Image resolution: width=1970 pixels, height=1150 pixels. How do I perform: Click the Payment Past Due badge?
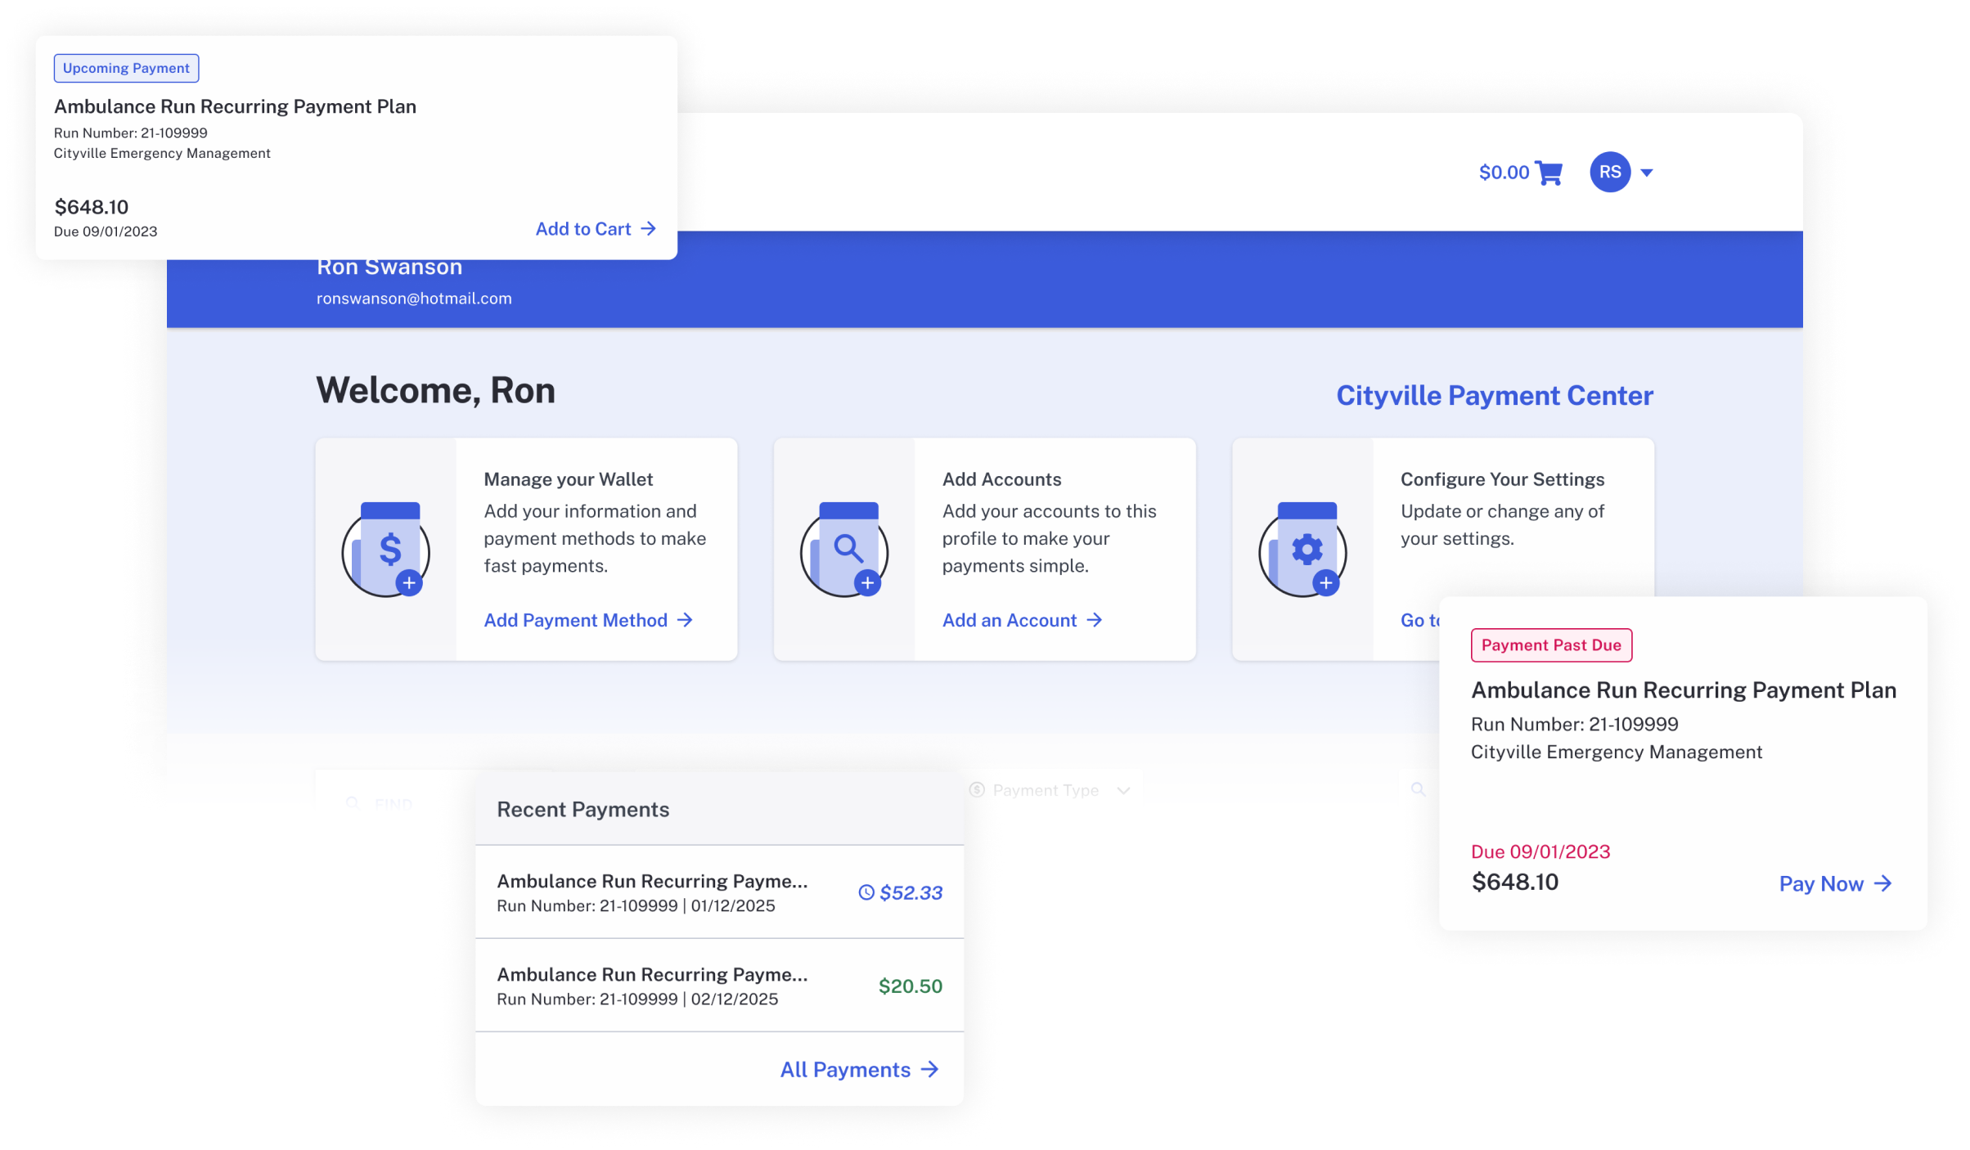click(1552, 645)
